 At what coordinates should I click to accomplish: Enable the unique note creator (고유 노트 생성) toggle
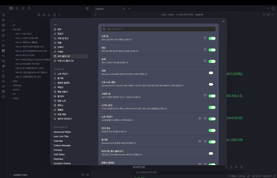pyautogui.click(x=212, y=85)
